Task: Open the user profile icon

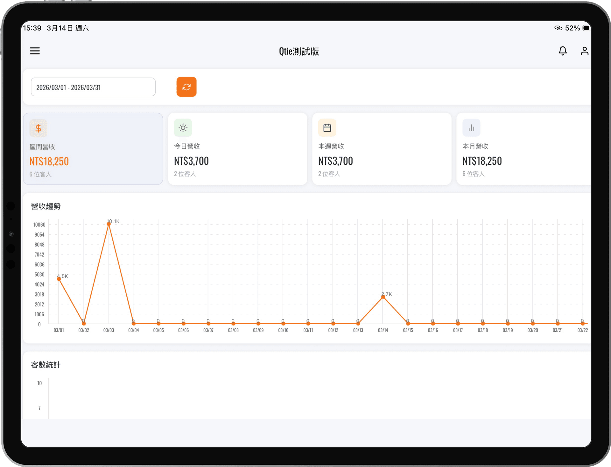Action: tap(584, 51)
